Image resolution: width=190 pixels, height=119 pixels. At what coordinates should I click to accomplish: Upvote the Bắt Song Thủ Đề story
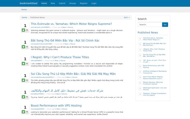[23, 47]
